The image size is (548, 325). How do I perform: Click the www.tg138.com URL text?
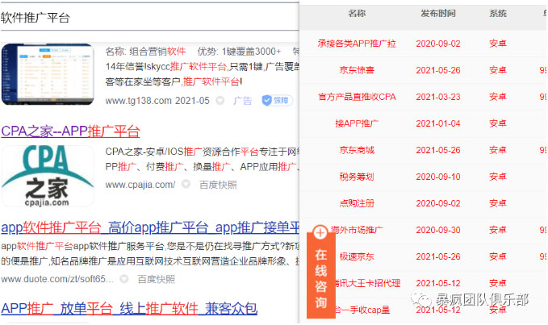[x=138, y=101]
